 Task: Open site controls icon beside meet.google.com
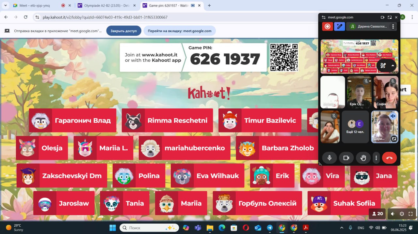[324, 17]
